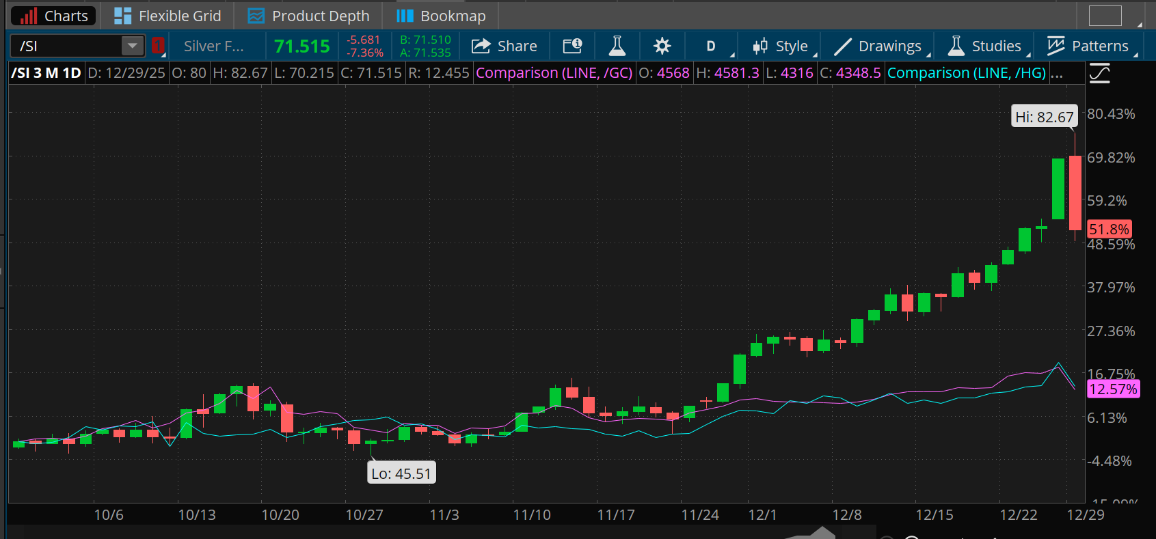Expand the Style dropdown menu
The width and height of the screenshot is (1156, 539).
pos(781,46)
